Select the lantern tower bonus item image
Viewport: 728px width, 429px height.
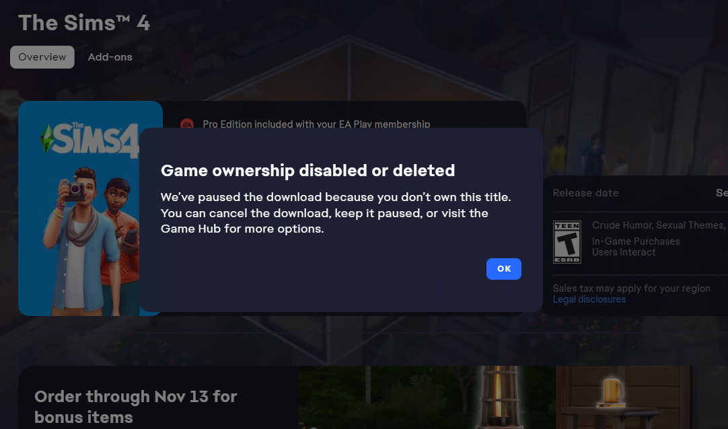[499, 397]
